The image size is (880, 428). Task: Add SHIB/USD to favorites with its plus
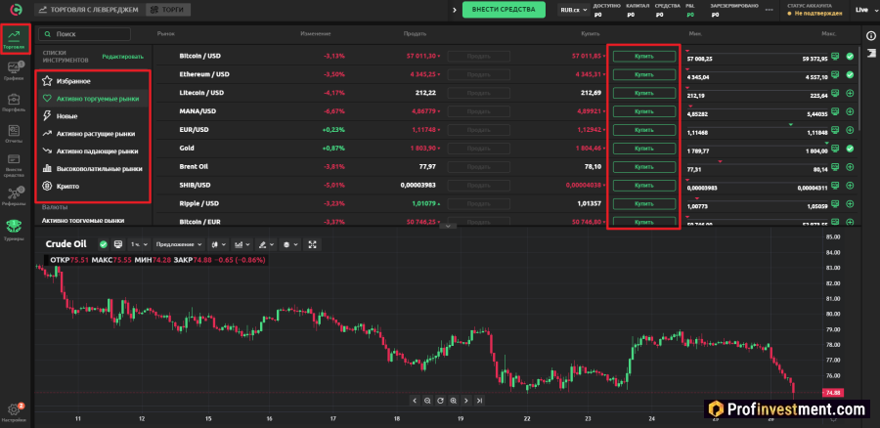click(x=850, y=185)
